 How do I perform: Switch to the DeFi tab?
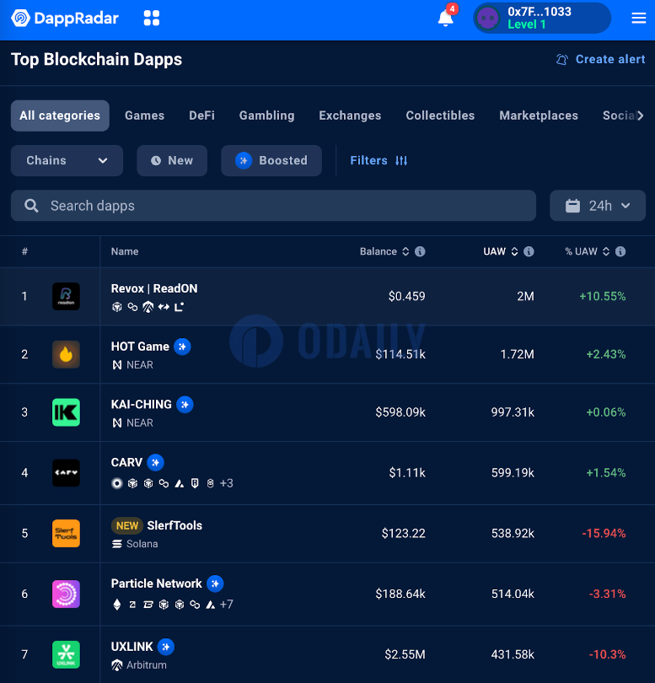click(201, 116)
